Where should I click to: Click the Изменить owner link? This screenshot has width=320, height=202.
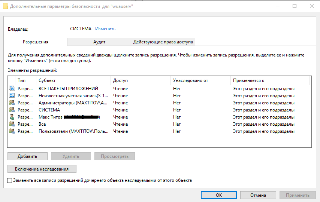105,29
